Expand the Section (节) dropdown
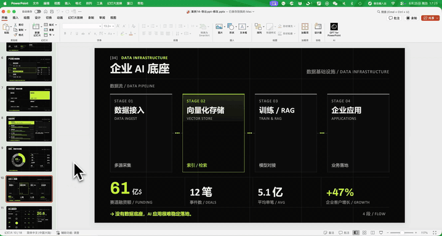The height and width of the screenshot is (236, 442). pos(54,35)
